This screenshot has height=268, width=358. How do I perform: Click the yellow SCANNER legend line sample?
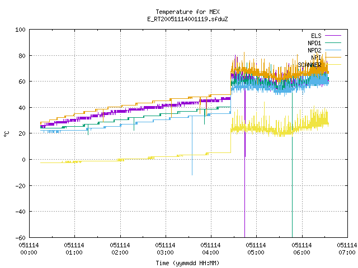tap(333, 65)
